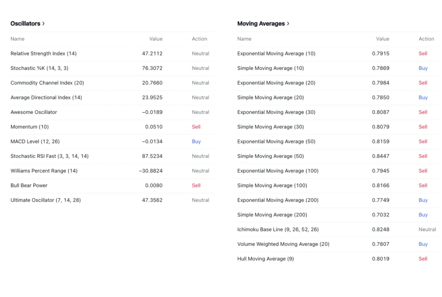
Task: Click Volume Weighted Moving Average (20) name
Action: tap(283, 244)
